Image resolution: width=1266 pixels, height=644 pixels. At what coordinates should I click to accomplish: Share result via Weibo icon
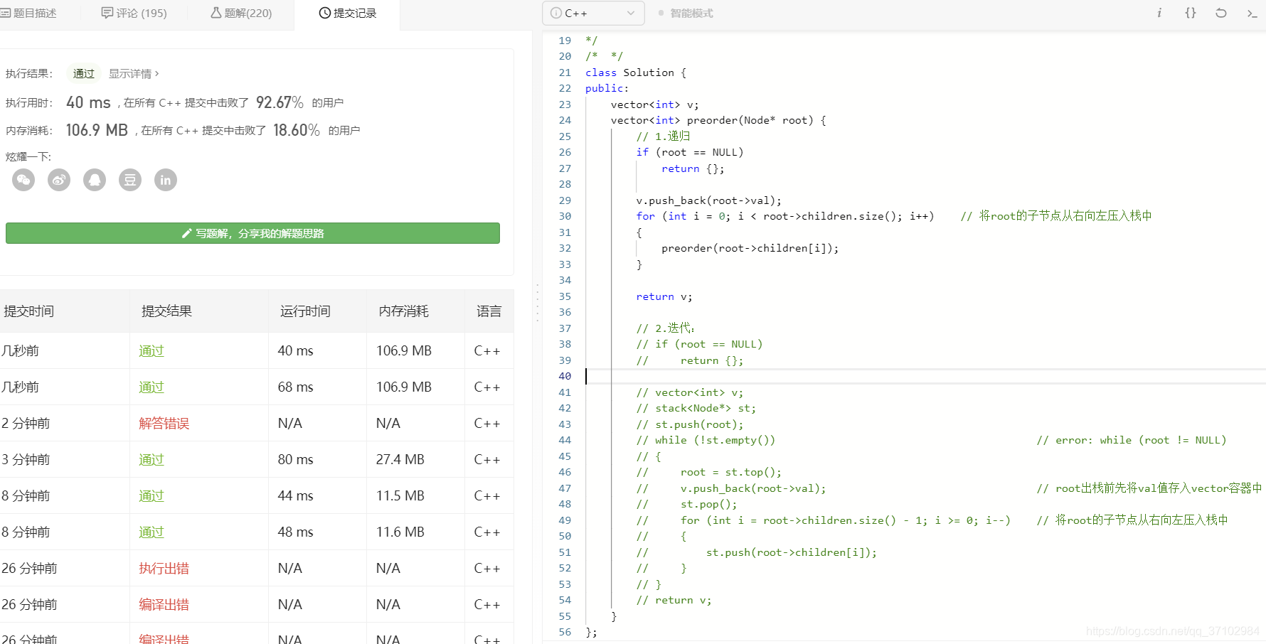(x=59, y=180)
